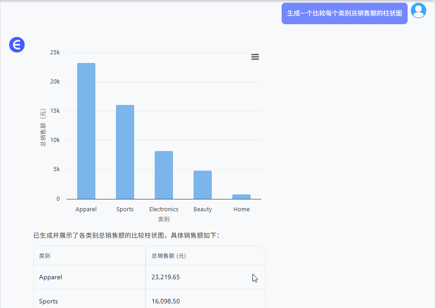The width and height of the screenshot is (435, 308).
Task: Click the Electronics x-axis label
Action: pos(164,209)
